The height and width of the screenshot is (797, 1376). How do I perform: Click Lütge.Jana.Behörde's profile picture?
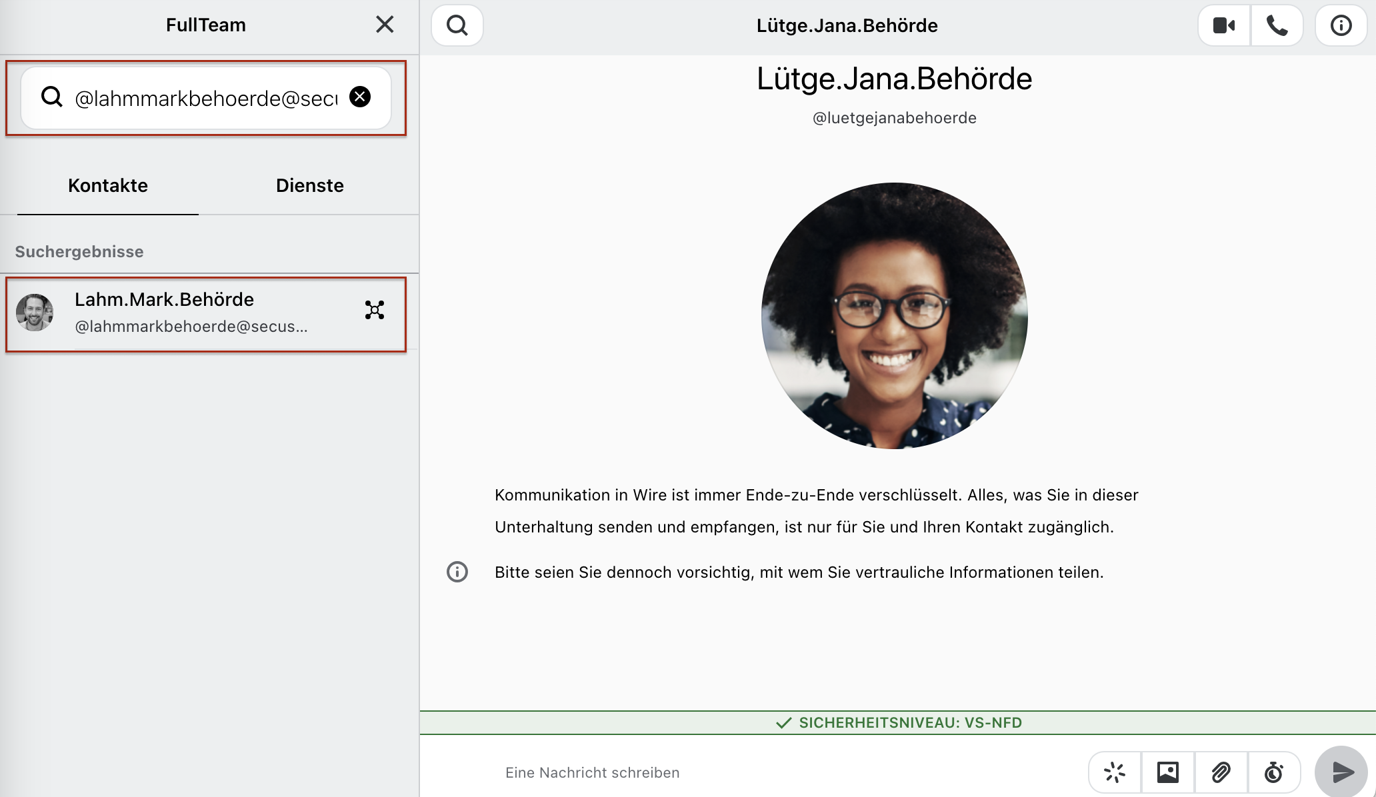click(894, 316)
